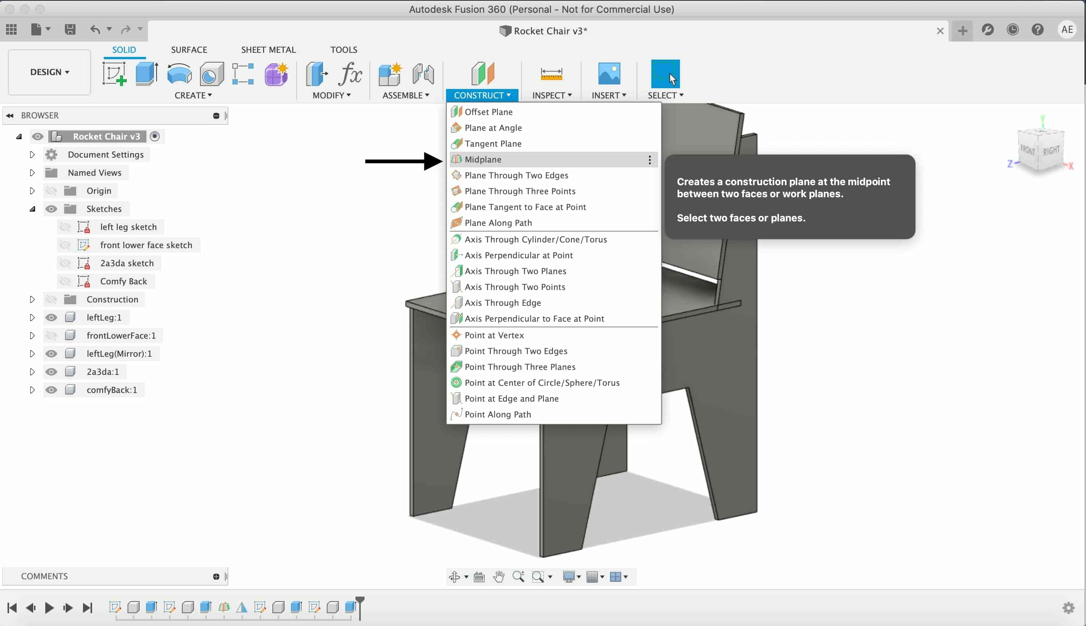Select the Hole tool icon
The height and width of the screenshot is (626, 1086).
(x=212, y=74)
